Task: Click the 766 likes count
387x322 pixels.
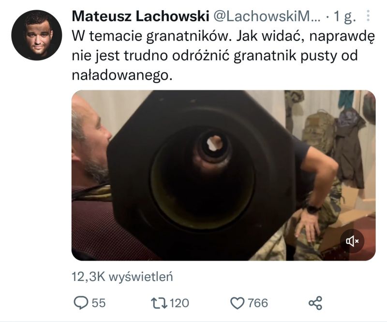Action: (x=258, y=303)
